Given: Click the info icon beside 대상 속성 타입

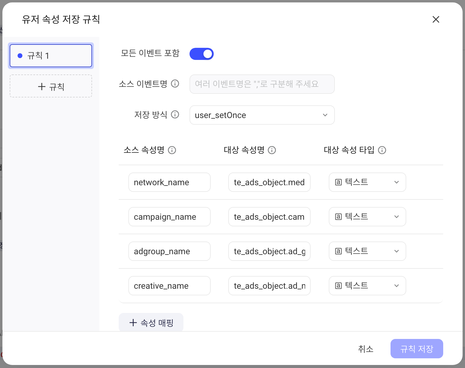Looking at the screenshot, I should coord(382,150).
